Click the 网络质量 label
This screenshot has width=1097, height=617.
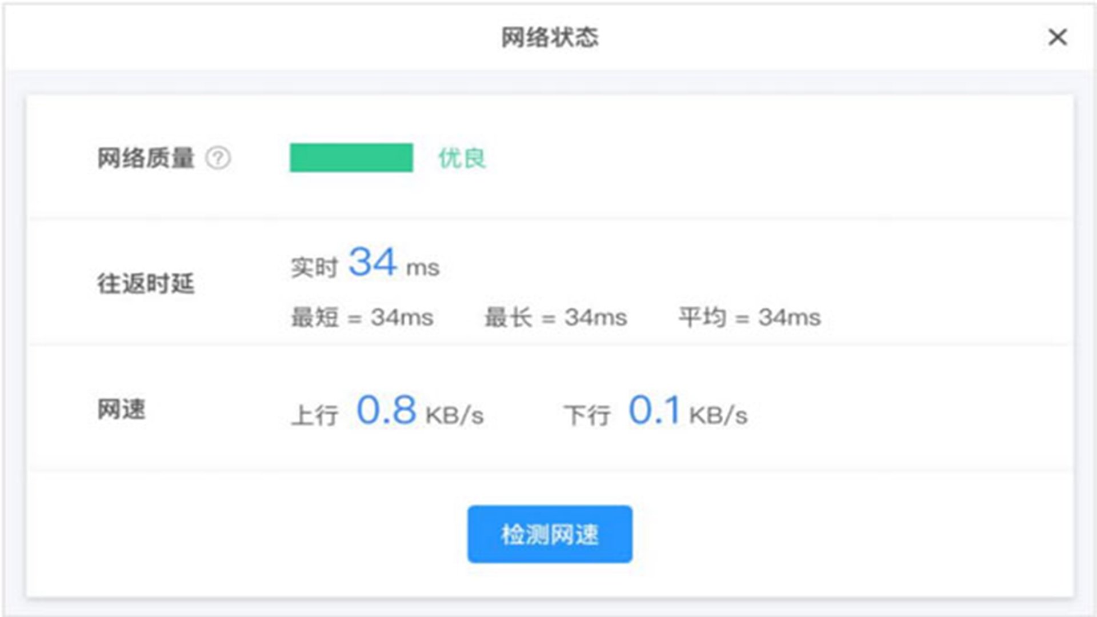(x=146, y=158)
